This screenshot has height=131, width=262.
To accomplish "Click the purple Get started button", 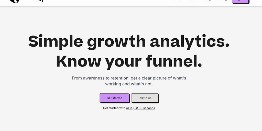I will (114, 98).
